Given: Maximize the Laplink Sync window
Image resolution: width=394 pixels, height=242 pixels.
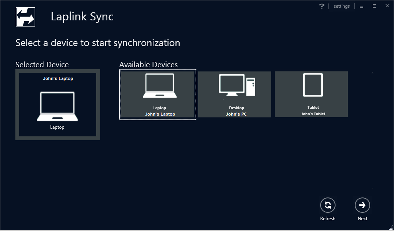Looking at the screenshot, I should tap(374, 6).
